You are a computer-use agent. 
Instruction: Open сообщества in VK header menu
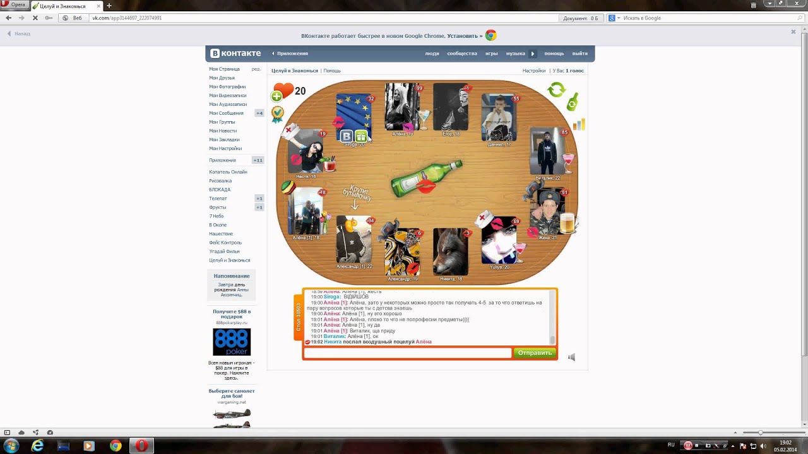(462, 54)
